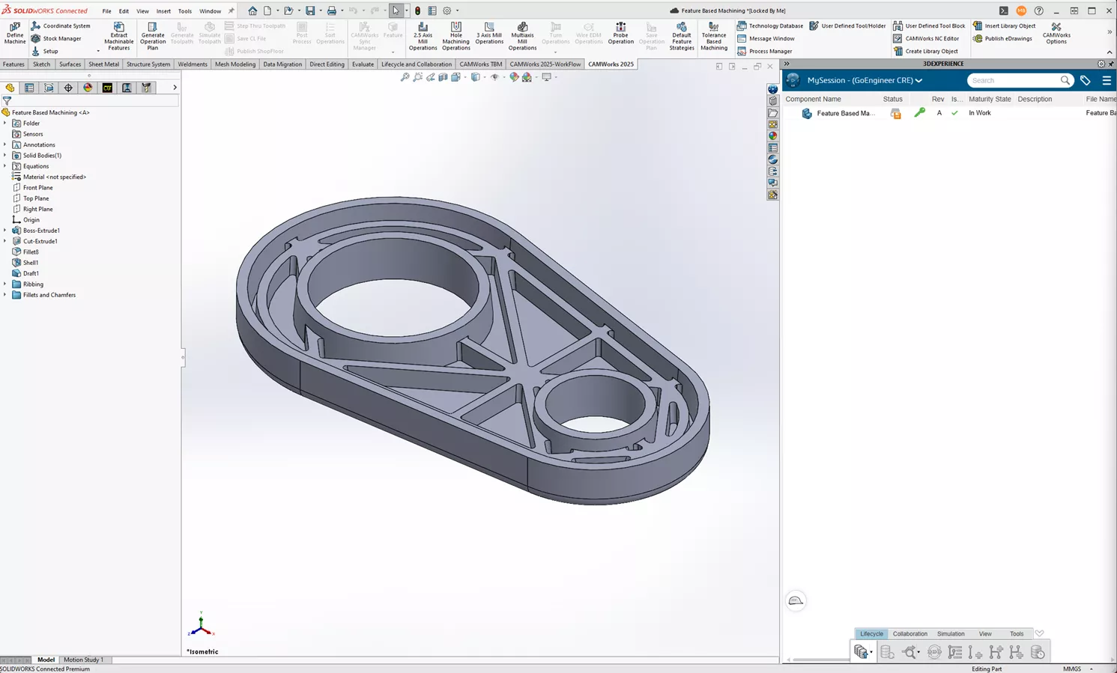Click the Define Machine tool
This screenshot has width=1117, height=673.
tap(14, 34)
